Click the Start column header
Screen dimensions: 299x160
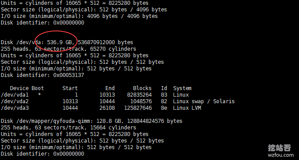click(70, 88)
